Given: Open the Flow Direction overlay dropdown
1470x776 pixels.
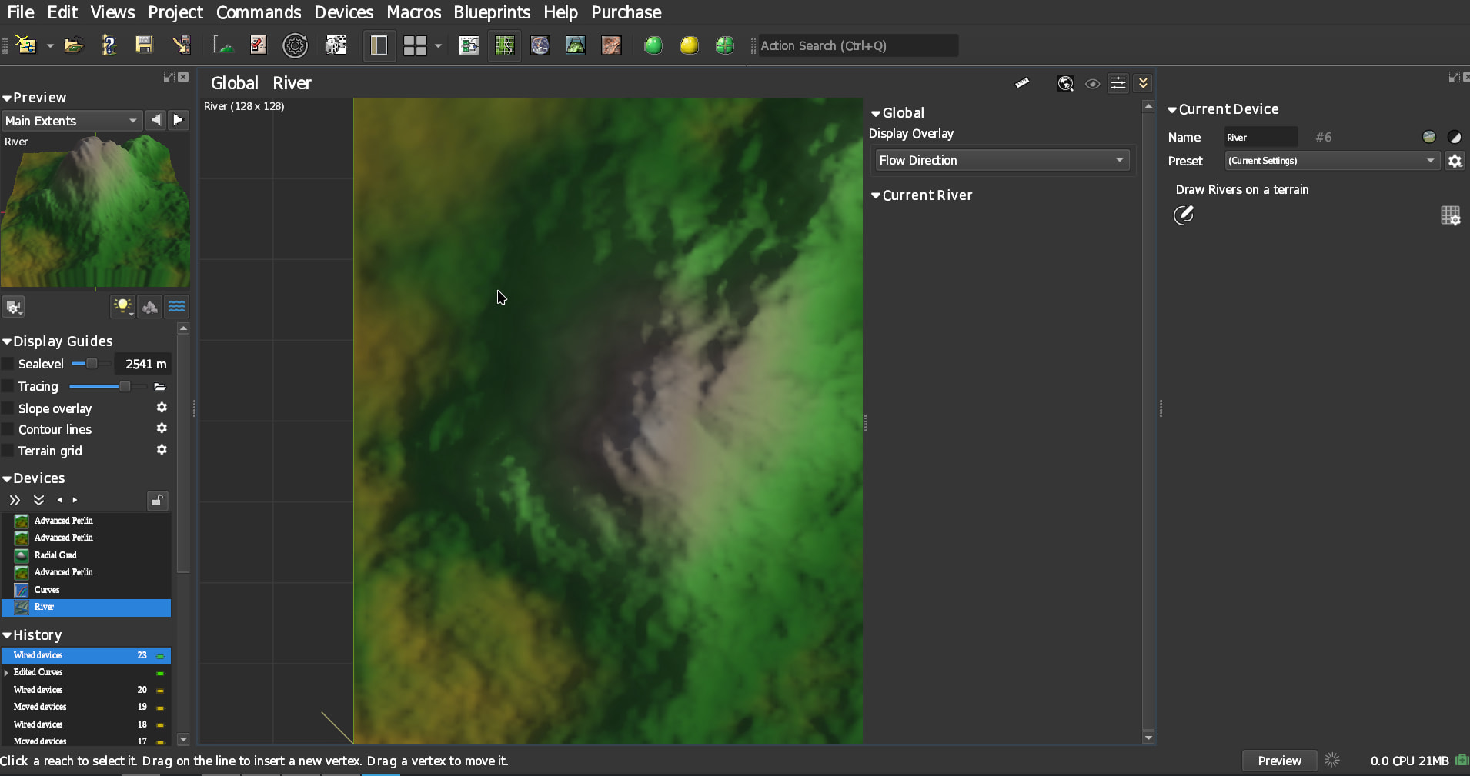Looking at the screenshot, I should tap(1001, 160).
